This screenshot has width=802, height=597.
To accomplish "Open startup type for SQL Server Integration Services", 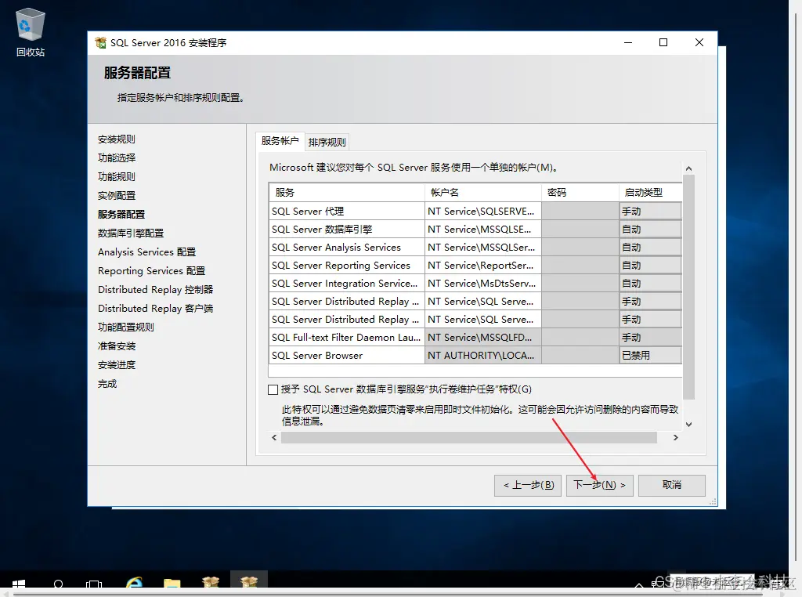I will (650, 283).
